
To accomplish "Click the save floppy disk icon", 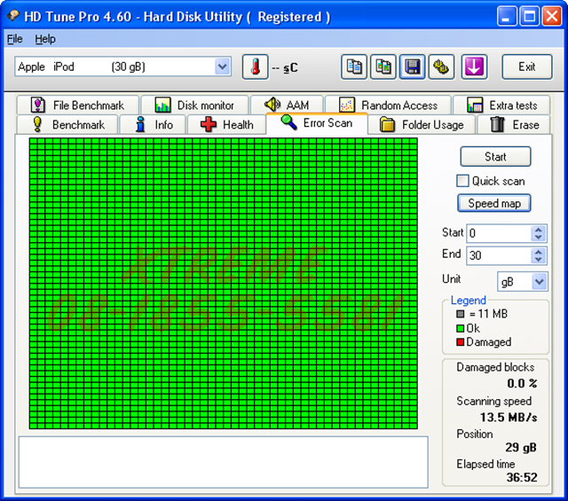I will click(412, 67).
